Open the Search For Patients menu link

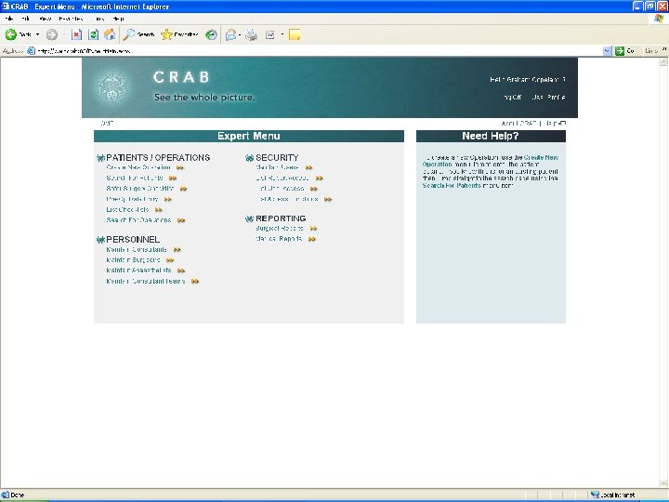coord(135,178)
